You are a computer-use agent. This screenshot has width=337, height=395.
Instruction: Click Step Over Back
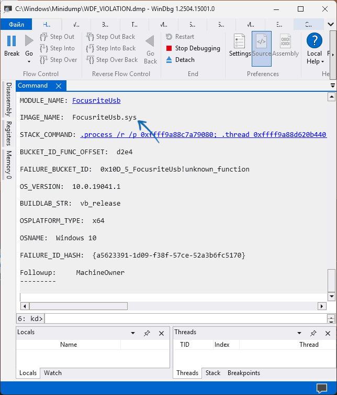coord(112,60)
